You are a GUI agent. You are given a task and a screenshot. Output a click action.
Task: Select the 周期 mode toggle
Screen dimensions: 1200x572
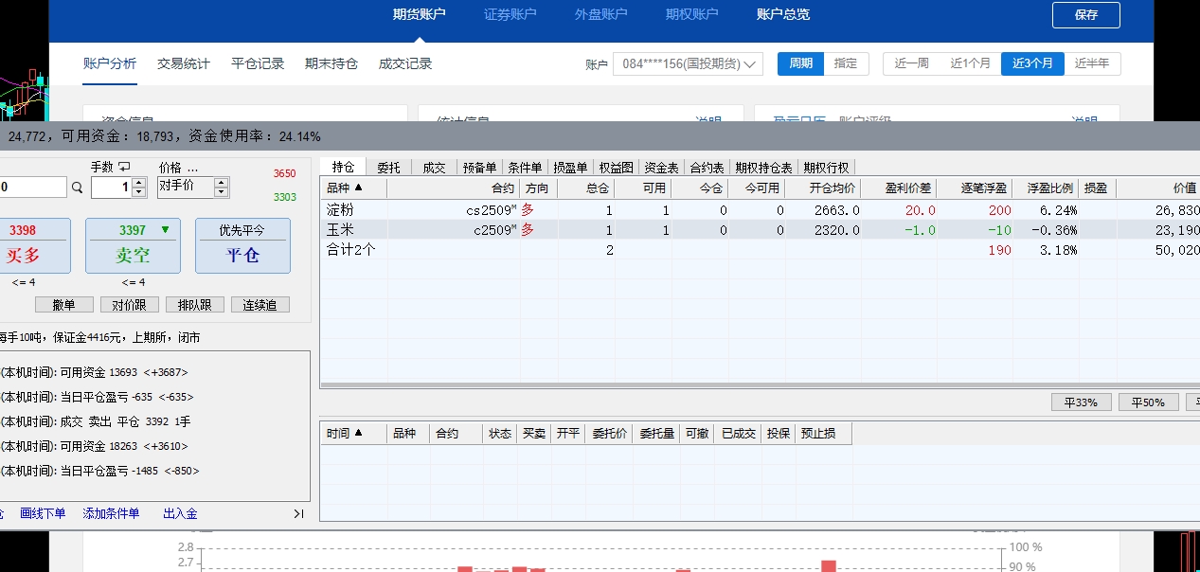(800, 63)
